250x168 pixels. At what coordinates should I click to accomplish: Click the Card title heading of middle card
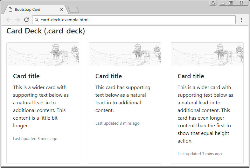(x=108, y=76)
